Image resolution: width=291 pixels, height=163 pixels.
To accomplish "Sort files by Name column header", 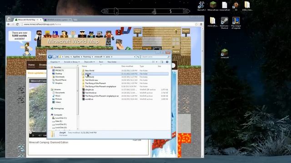I will pyautogui.click(x=85, y=66).
